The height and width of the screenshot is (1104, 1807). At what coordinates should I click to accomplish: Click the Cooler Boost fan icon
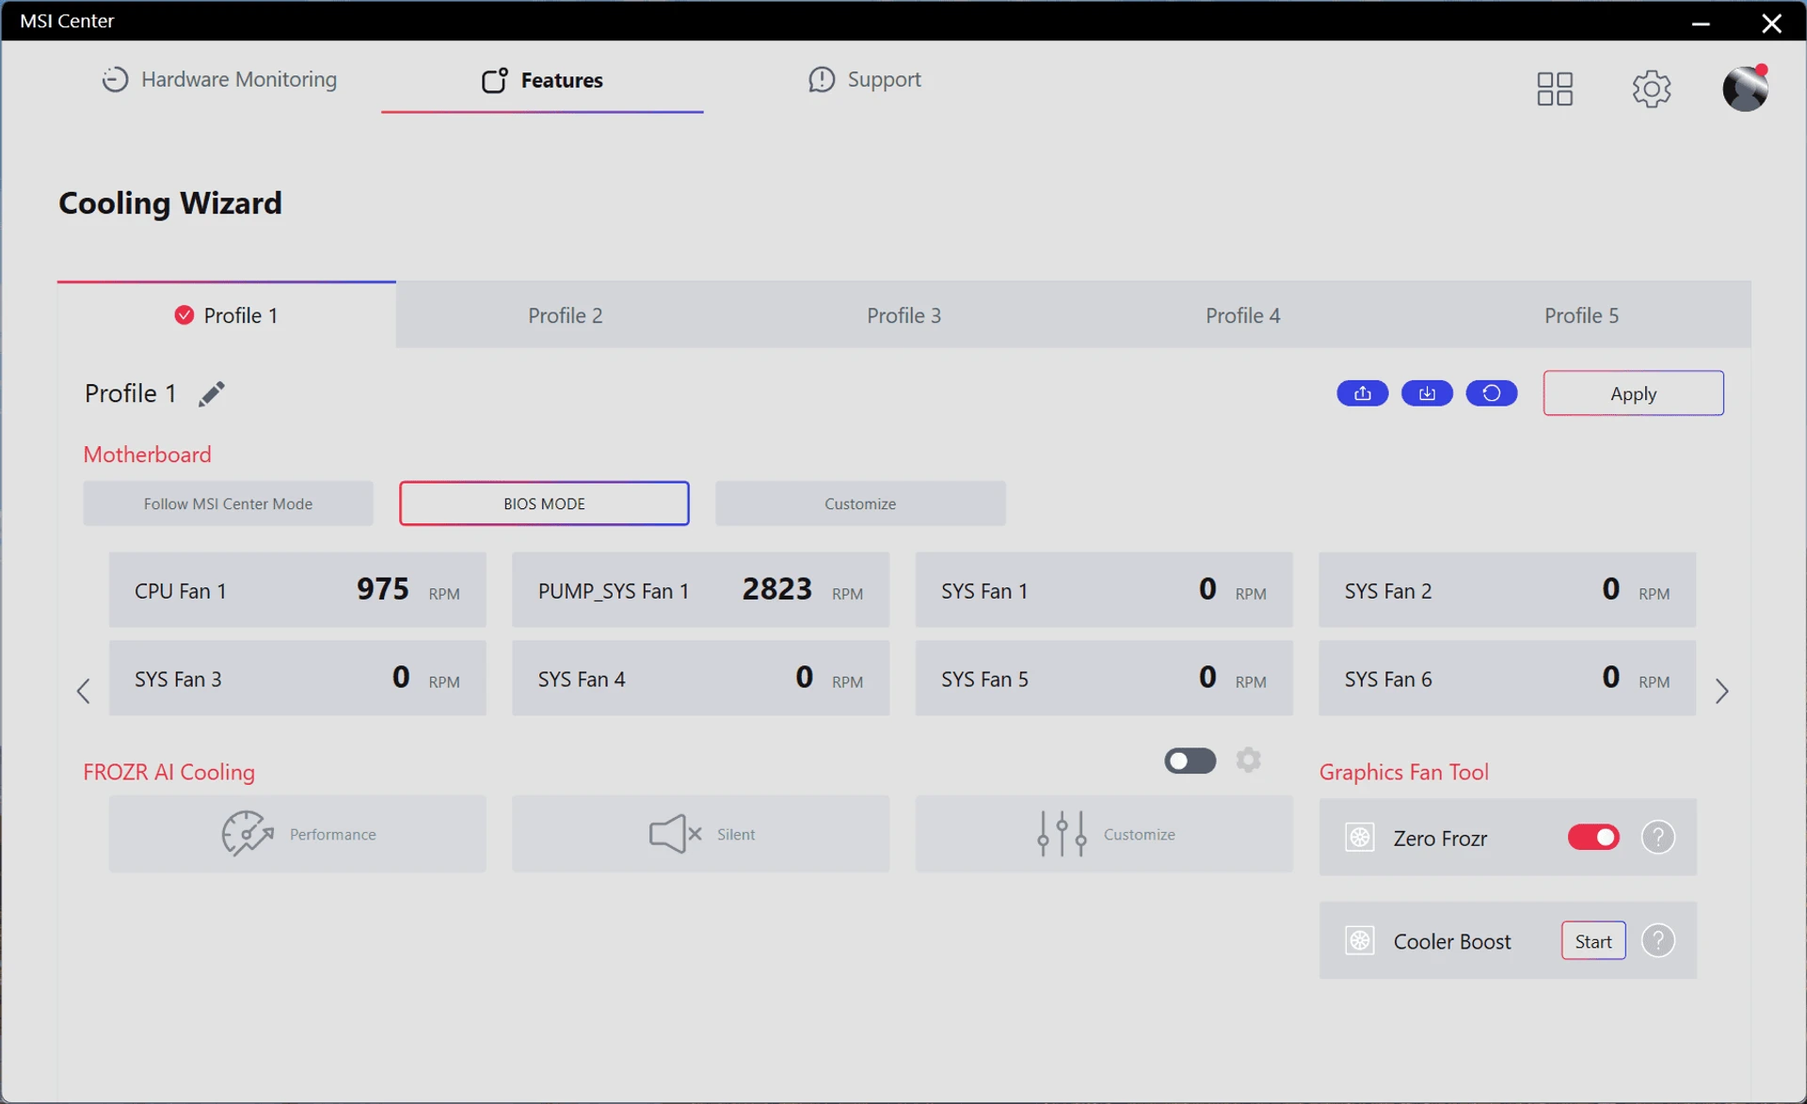point(1360,940)
